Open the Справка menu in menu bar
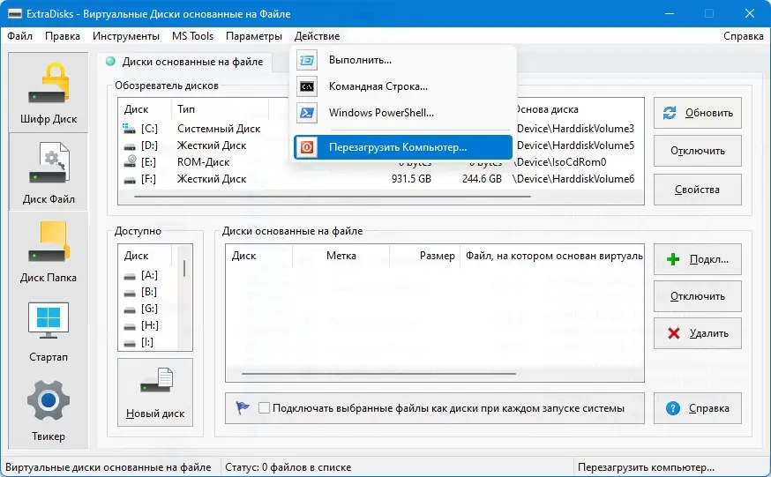 coord(743,36)
